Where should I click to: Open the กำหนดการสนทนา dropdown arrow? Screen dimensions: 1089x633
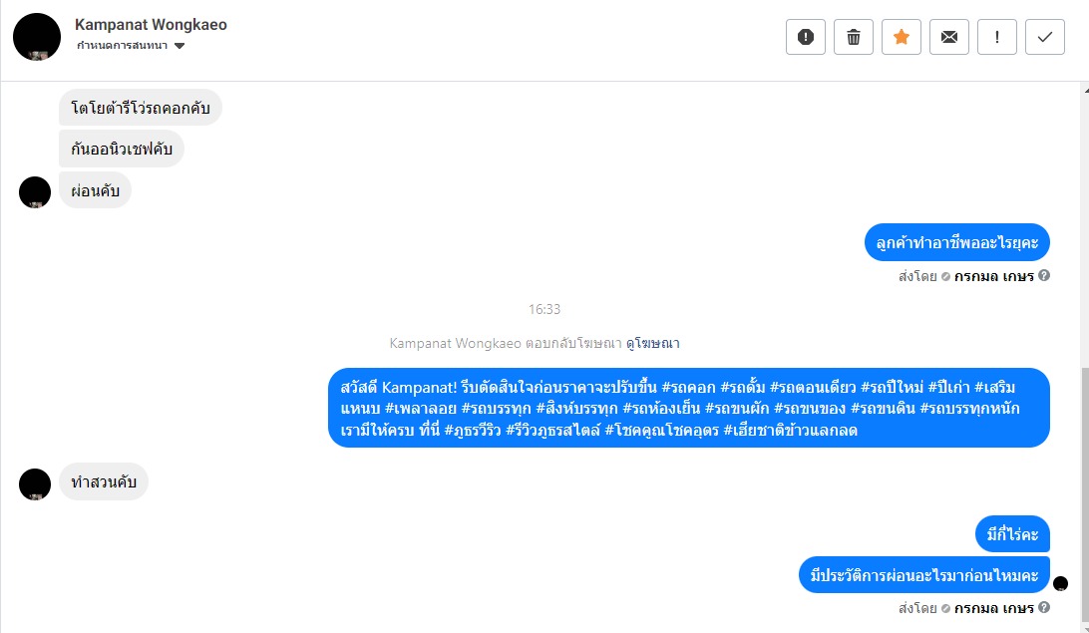(180, 46)
